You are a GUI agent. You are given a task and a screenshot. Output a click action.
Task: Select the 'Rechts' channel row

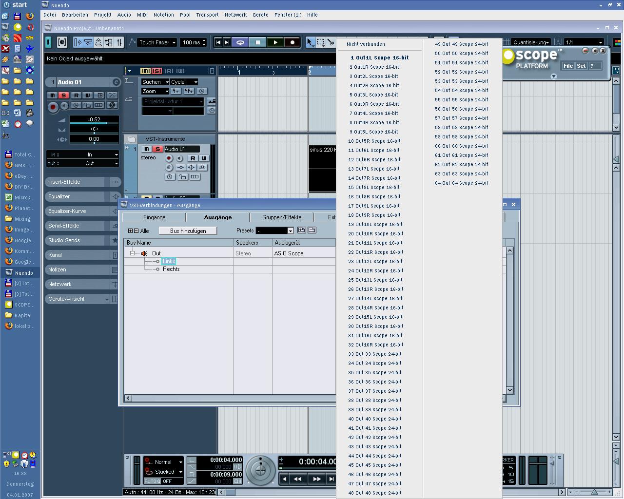pos(171,269)
